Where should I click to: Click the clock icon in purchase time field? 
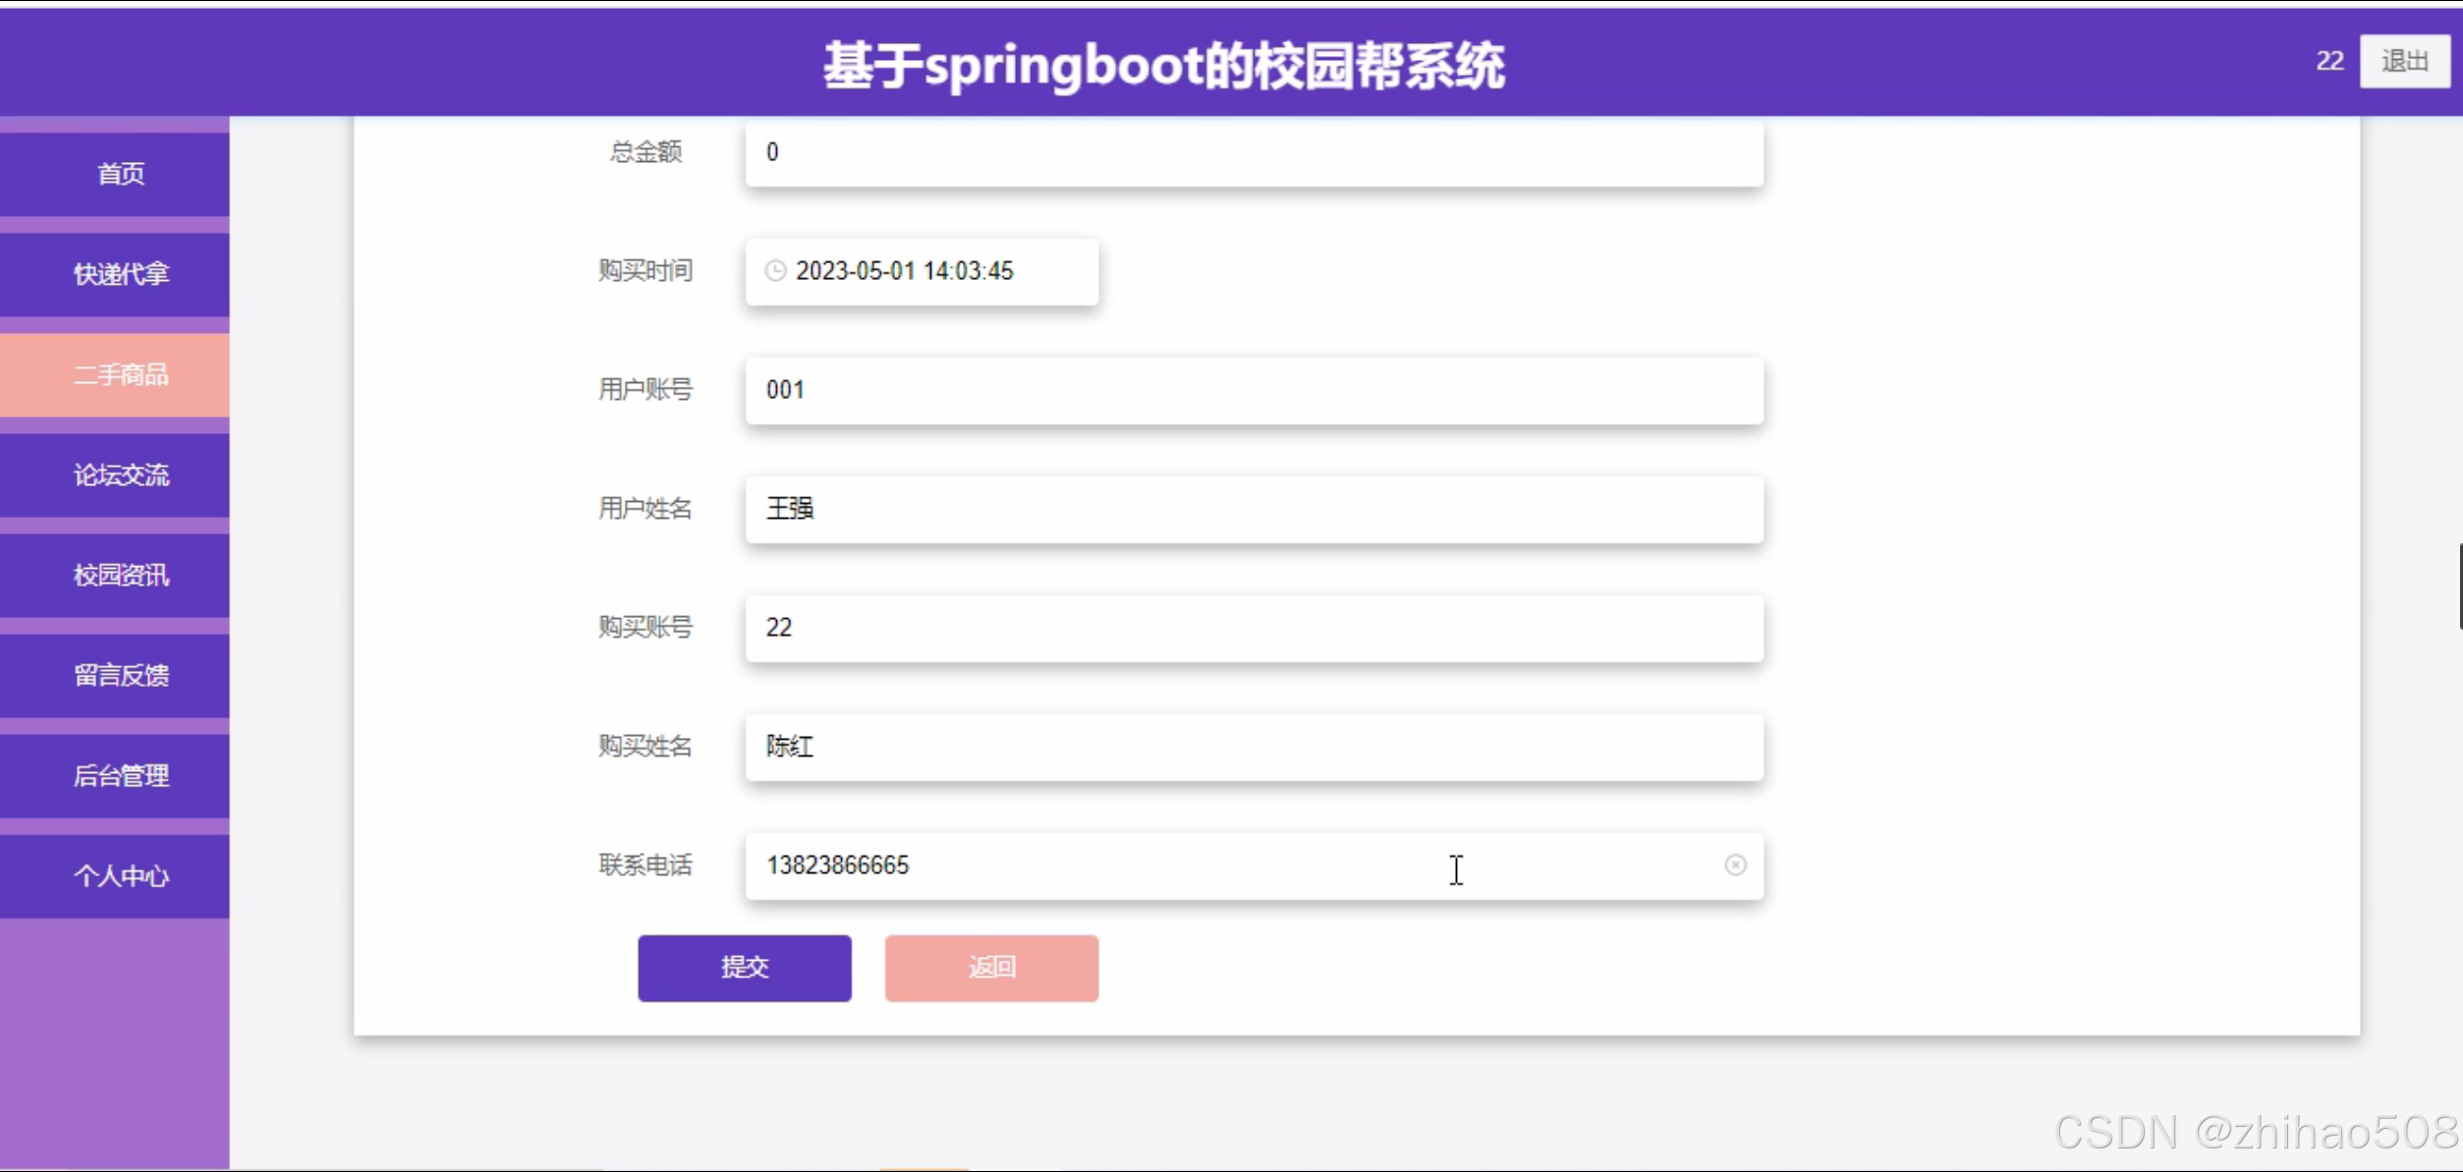pos(775,270)
